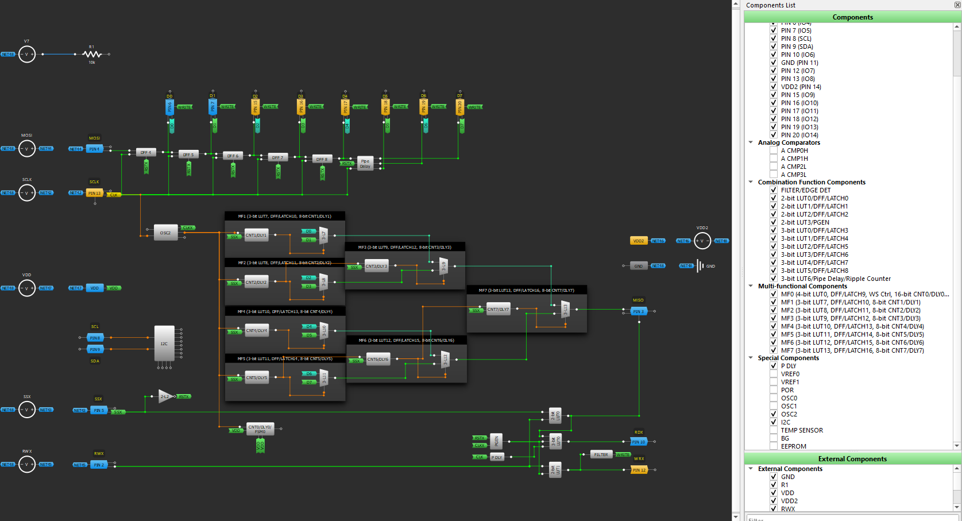Uncheck the I2C special component
Image resolution: width=962 pixels, height=521 pixels.
(774, 422)
